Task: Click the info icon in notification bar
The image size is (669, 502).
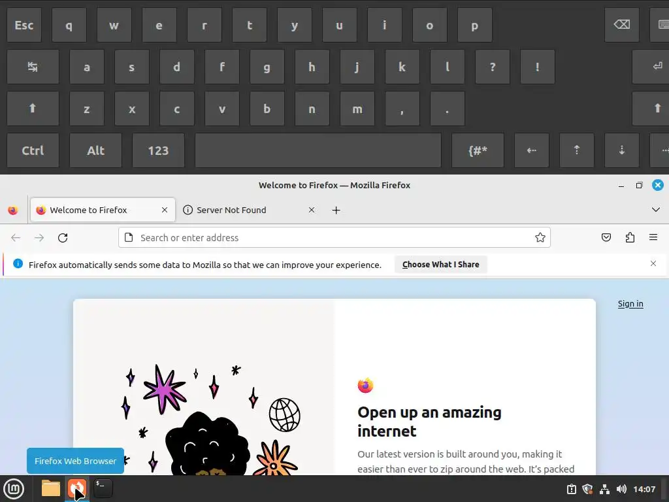Action: coord(18,264)
